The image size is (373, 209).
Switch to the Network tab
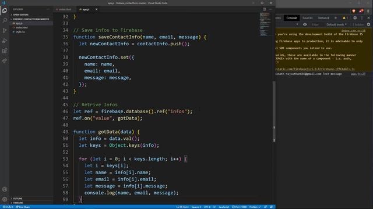pos(323,18)
